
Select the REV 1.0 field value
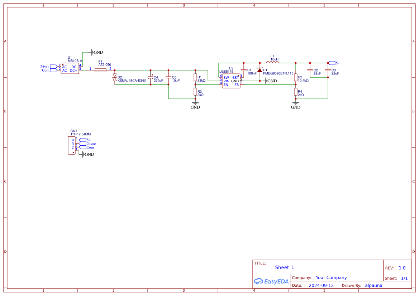(x=402, y=268)
